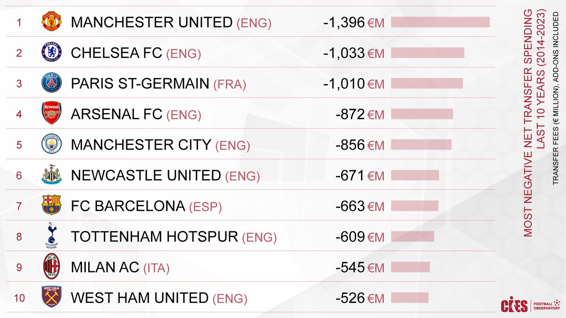Click the Manchester United crest
The width and height of the screenshot is (566, 318).
point(51,22)
